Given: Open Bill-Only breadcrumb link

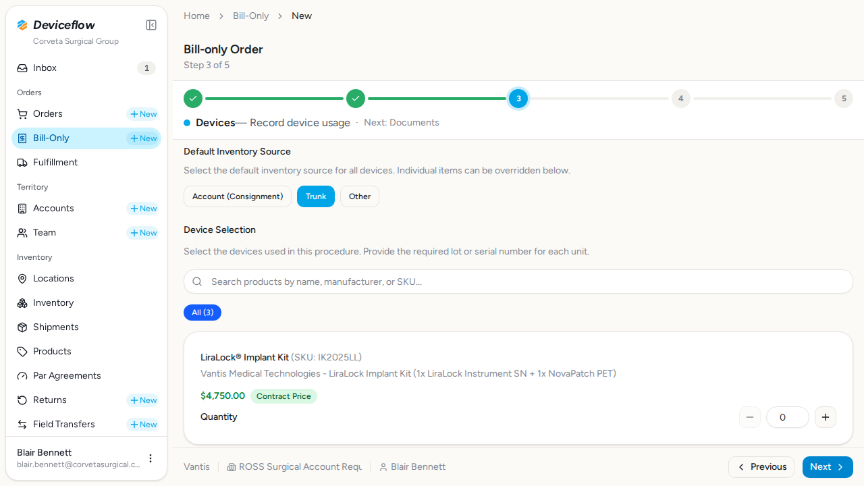Looking at the screenshot, I should pyautogui.click(x=251, y=16).
